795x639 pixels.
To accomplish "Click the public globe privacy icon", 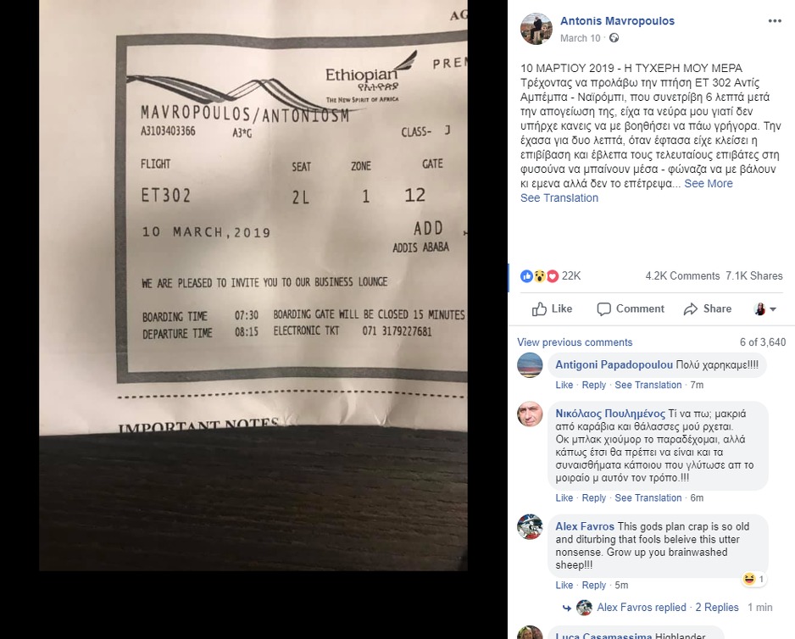I will (x=614, y=38).
